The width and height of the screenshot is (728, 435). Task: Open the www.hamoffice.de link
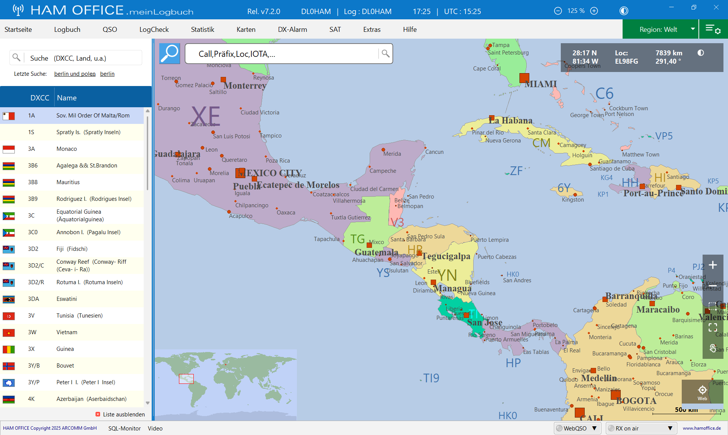[702, 428]
